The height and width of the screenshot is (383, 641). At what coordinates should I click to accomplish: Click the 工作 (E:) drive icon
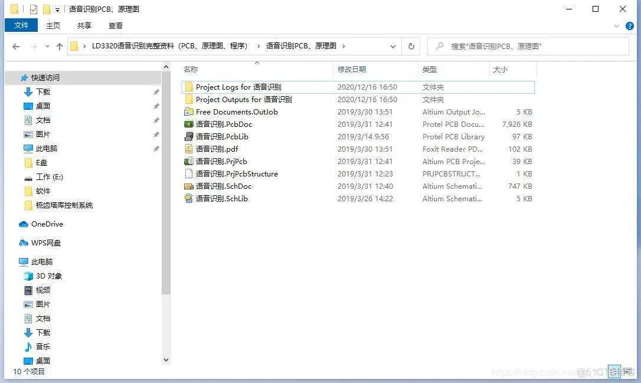point(28,178)
